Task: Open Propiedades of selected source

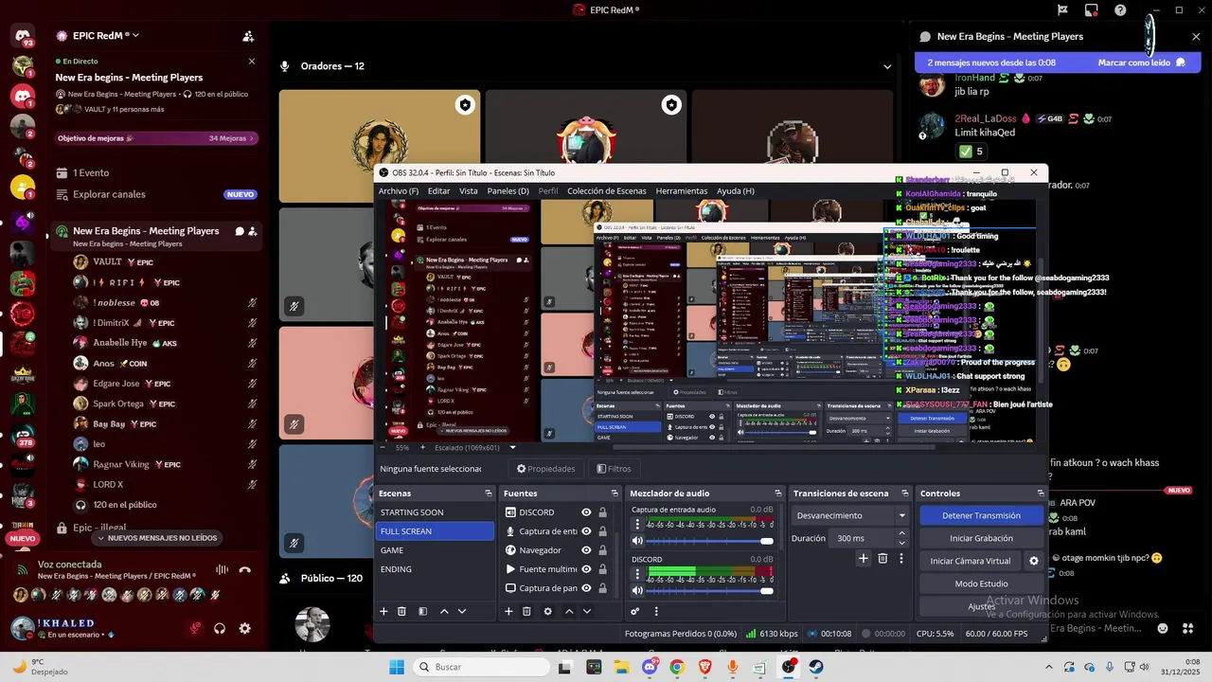Action: (x=545, y=469)
